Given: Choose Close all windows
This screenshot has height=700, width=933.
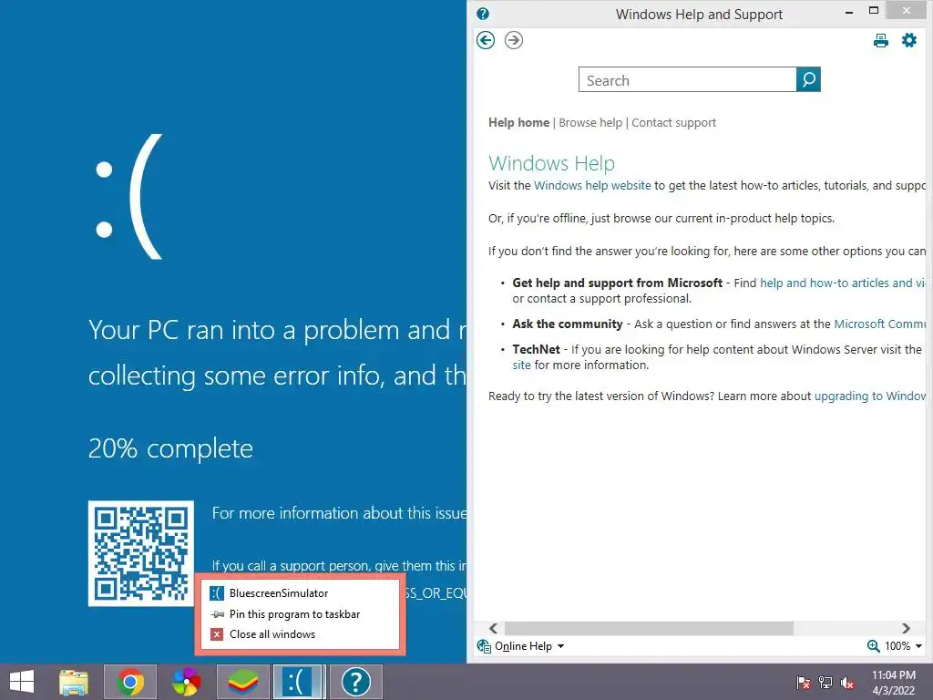Looking at the screenshot, I should point(301,634).
